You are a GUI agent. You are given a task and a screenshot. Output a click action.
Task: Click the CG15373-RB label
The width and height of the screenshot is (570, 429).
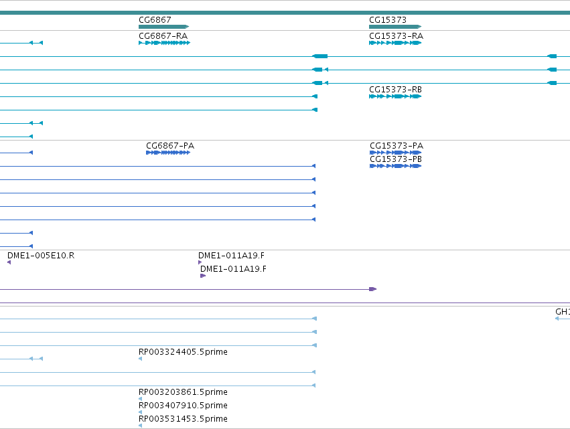point(395,90)
